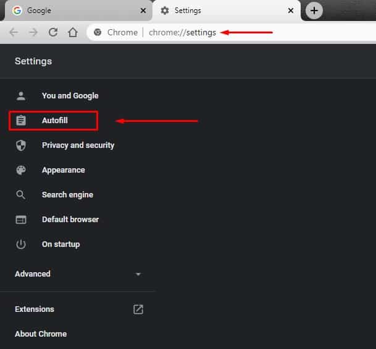
Task: Go forward to next page
Action: (33, 32)
